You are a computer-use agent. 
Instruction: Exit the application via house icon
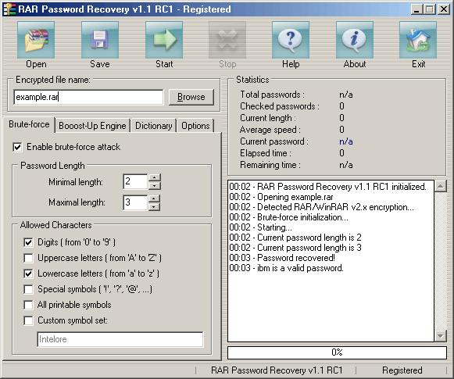pos(418,40)
